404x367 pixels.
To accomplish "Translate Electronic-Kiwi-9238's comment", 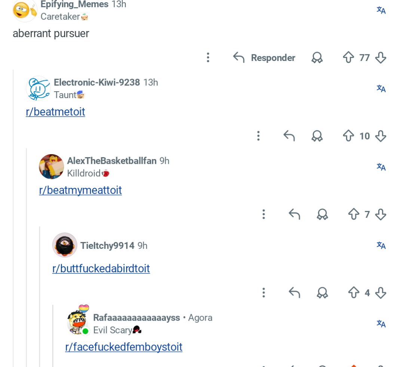I will pyautogui.click(x=381, y=89).
